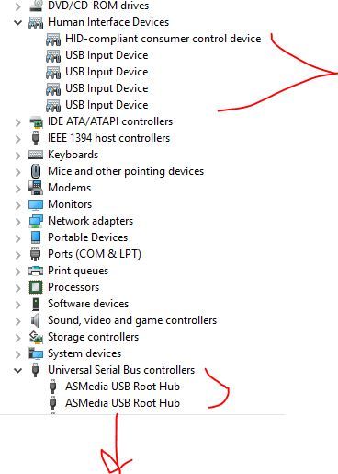Select the Portable Devices category
The height and width of the screenshot is (474, 338).
tap(87, 237)
